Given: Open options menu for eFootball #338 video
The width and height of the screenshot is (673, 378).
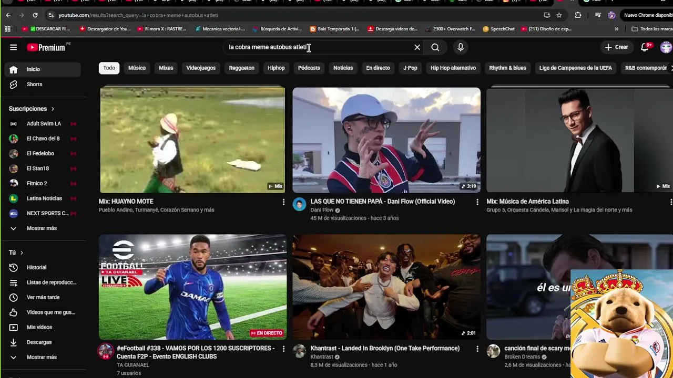Looking at the screenshot, I should (x=283, y=349).
